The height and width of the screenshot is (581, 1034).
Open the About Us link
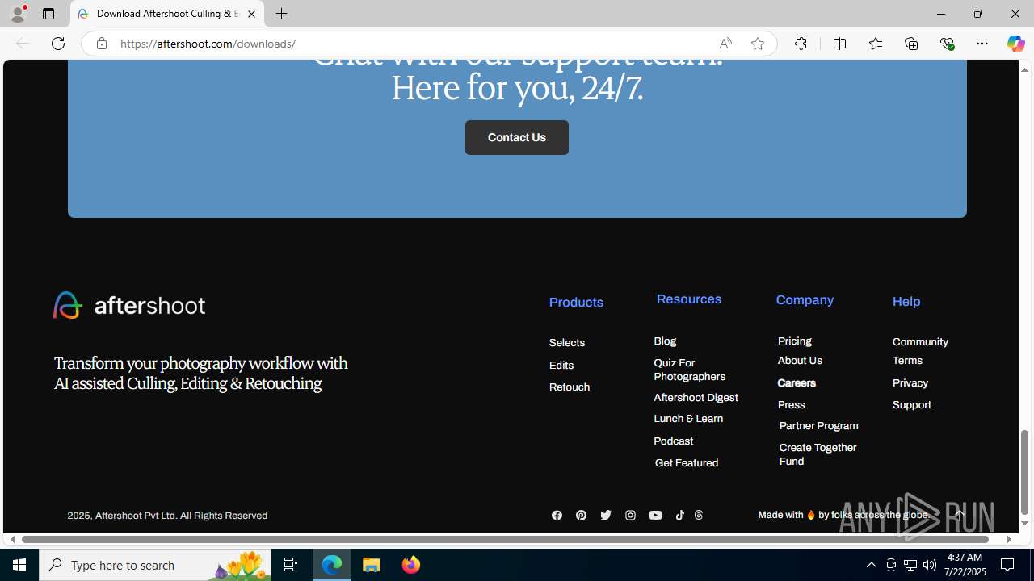[x=800, y=361]
